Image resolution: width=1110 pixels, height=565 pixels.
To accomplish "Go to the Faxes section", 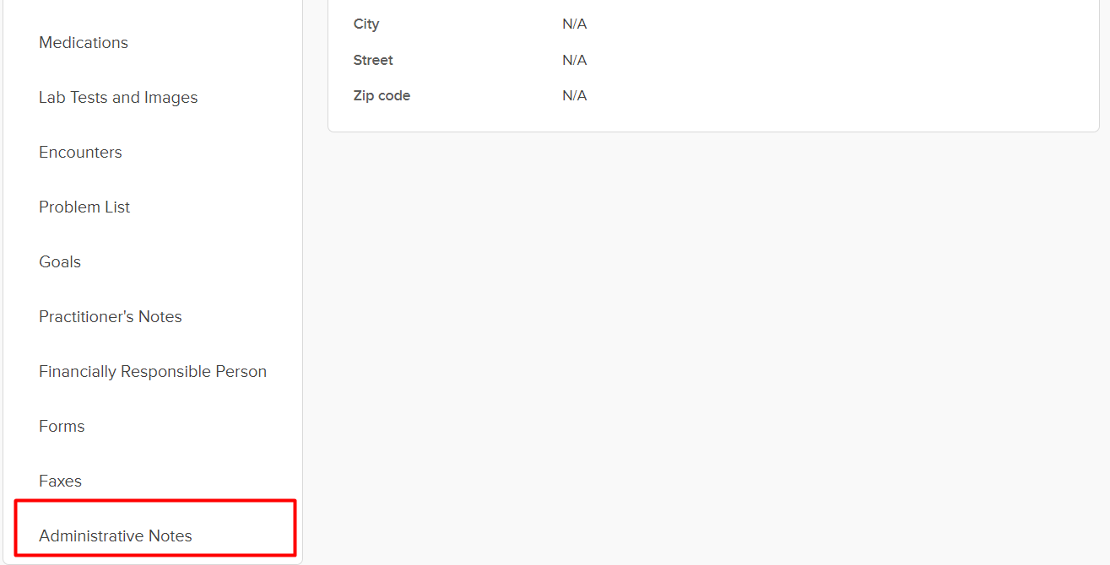I will [60, 482].
